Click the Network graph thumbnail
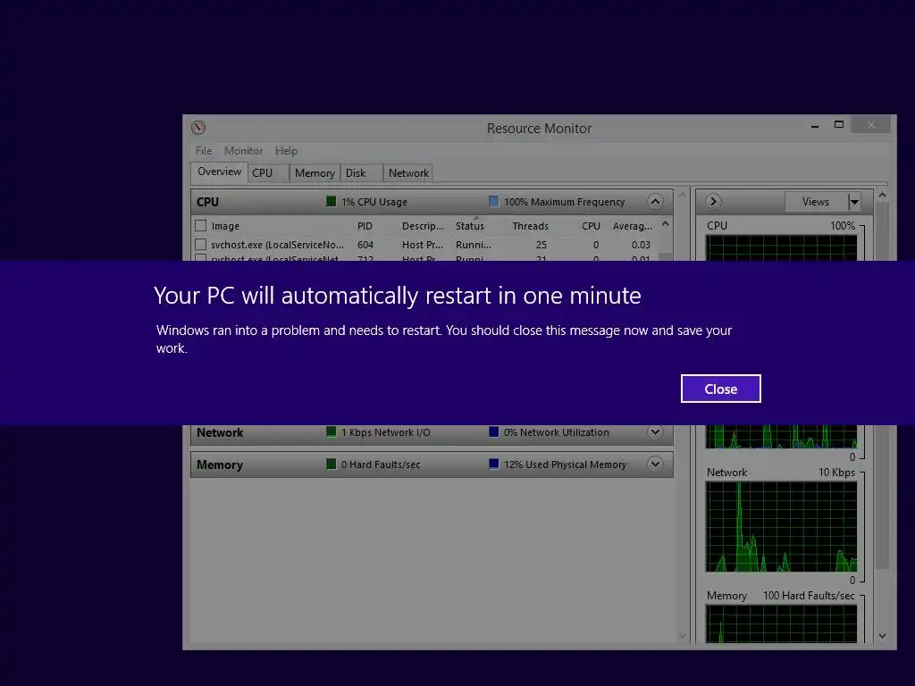 (x=781, y=527)
